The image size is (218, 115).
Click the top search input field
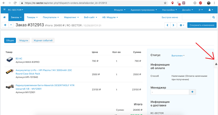point(196,17)
